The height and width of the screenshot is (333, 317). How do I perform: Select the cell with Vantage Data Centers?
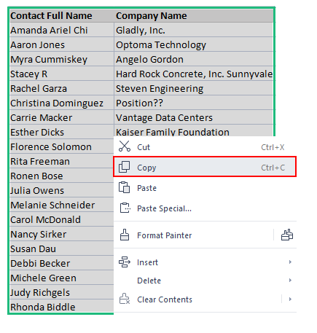point(194,117)
